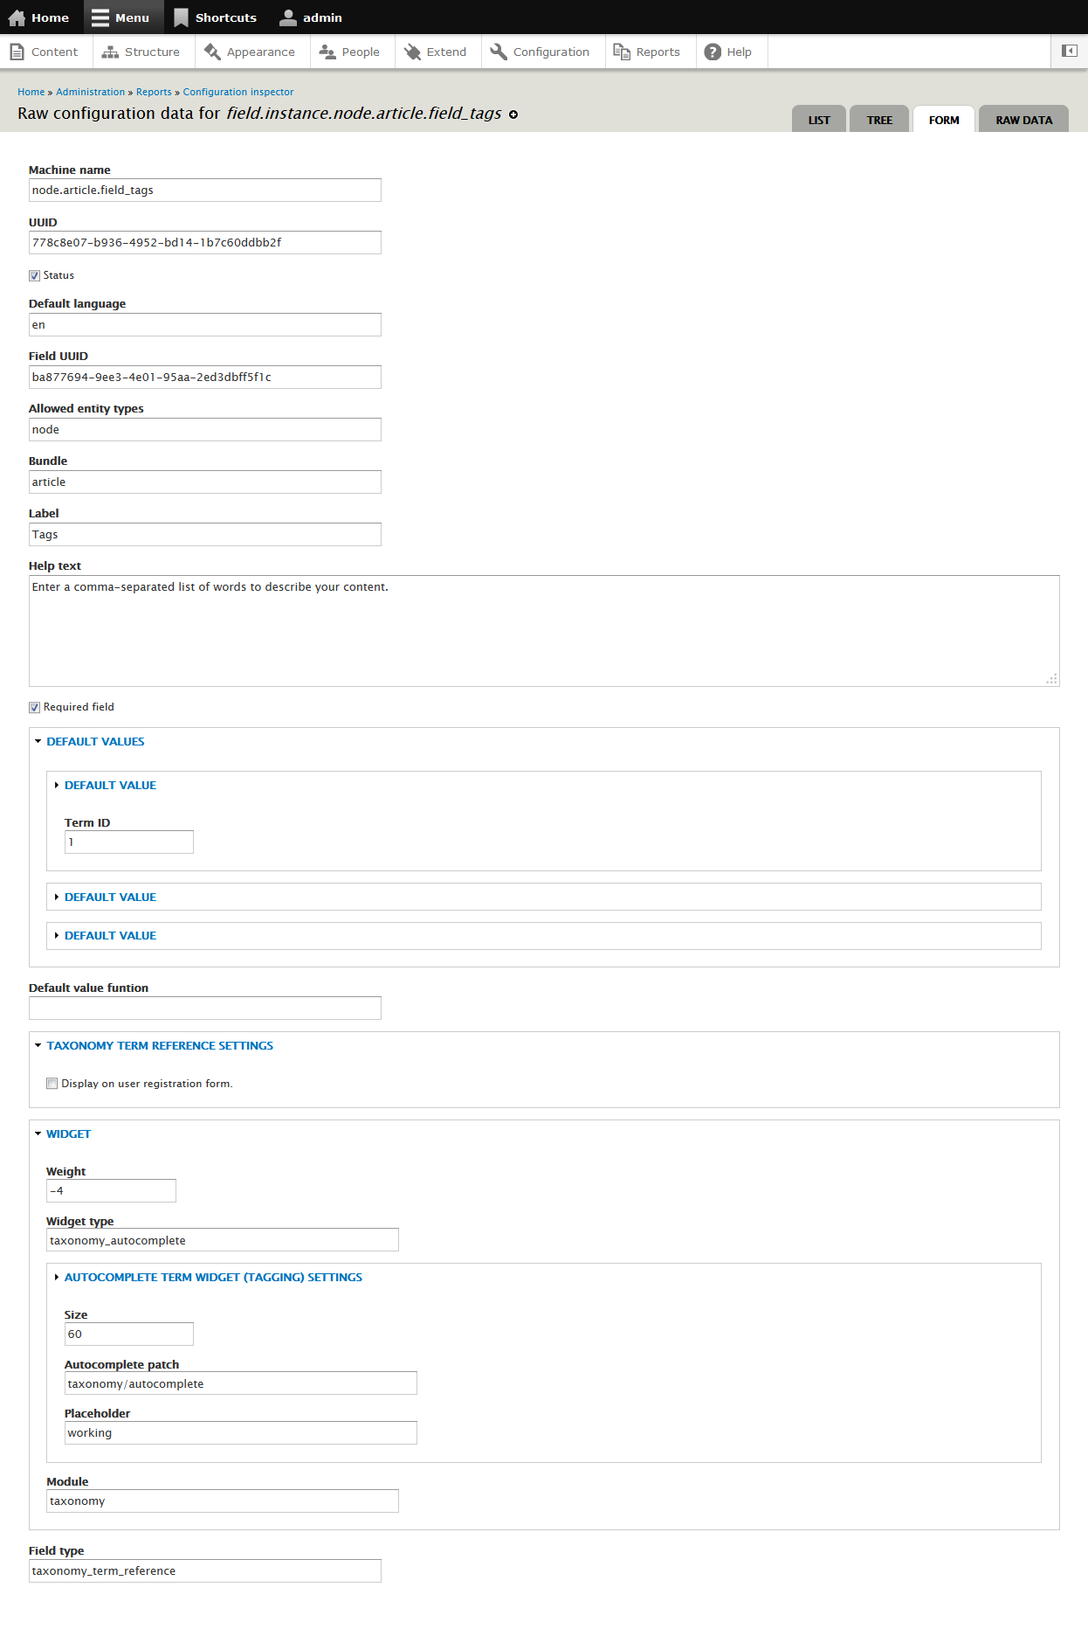This screenshot has width=1088, height=1629.
Task: Click the Appearance paintbrush icon
Action: 212,52
